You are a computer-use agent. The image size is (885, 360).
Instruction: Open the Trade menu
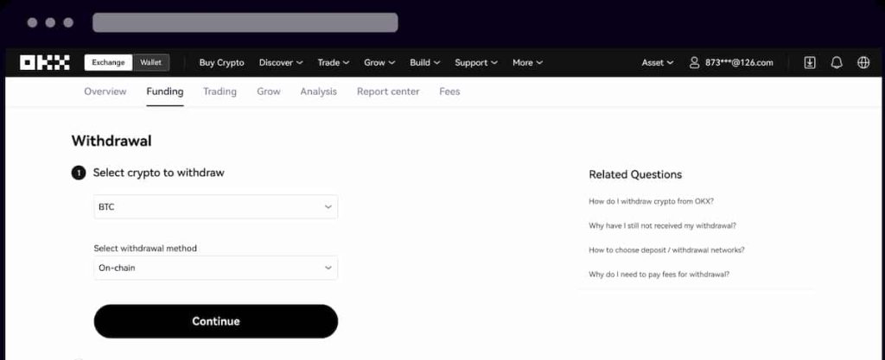point(333,62)
